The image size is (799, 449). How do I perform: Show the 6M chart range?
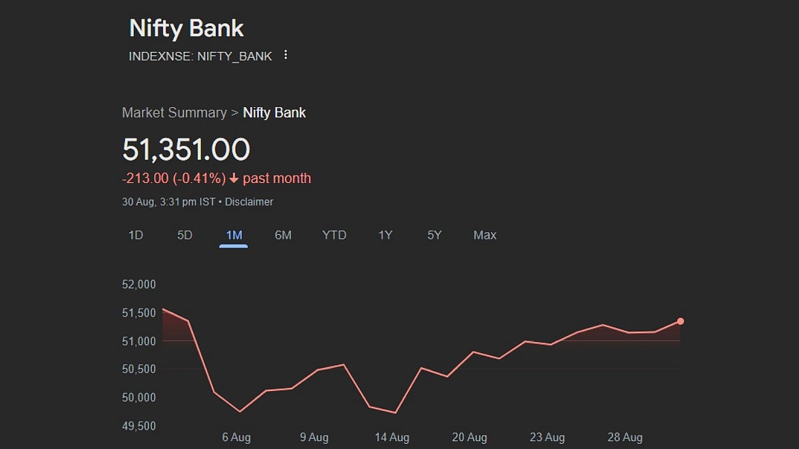(x=283, y=235)
